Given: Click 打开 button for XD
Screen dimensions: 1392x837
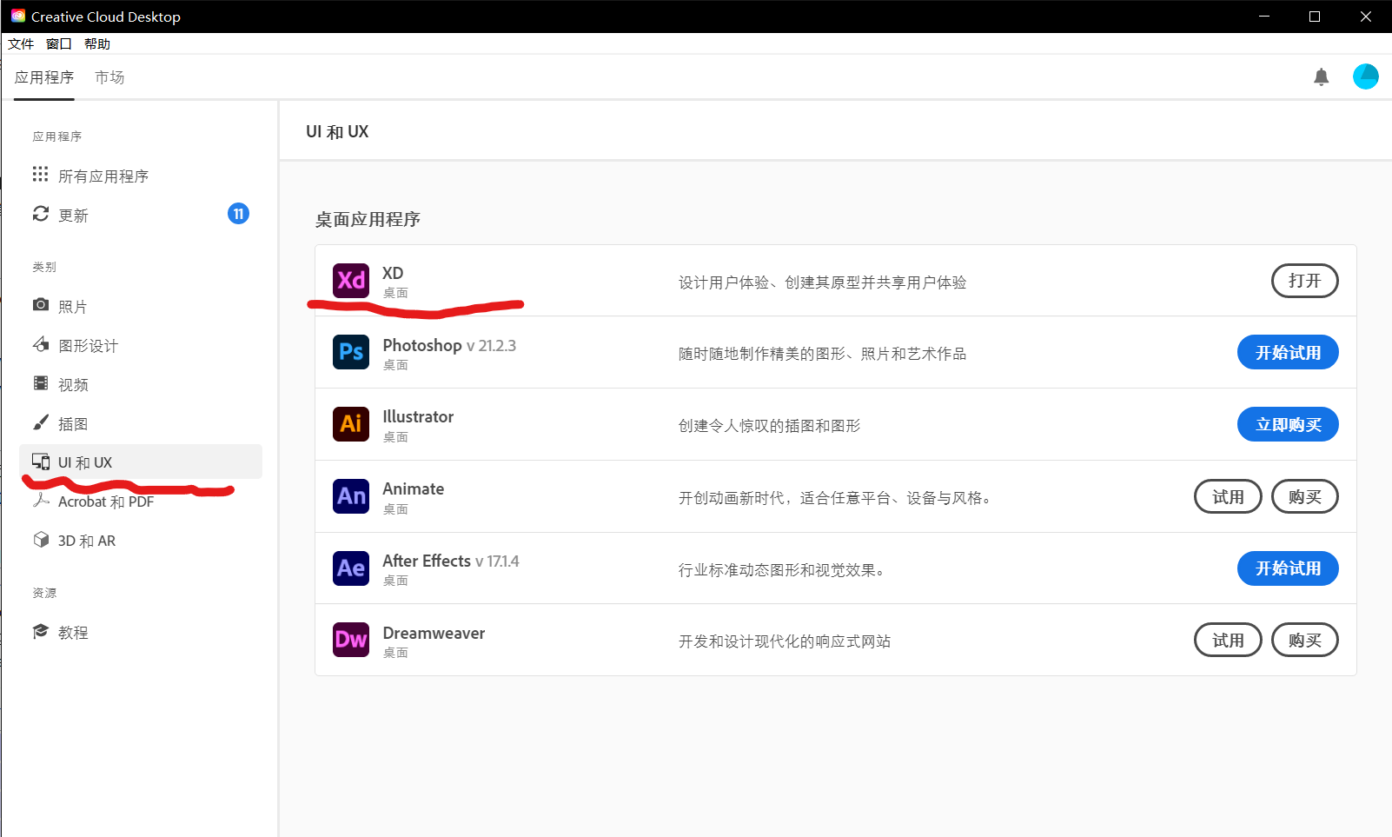Looking at the screenshot, I should tap(1305, 281).
